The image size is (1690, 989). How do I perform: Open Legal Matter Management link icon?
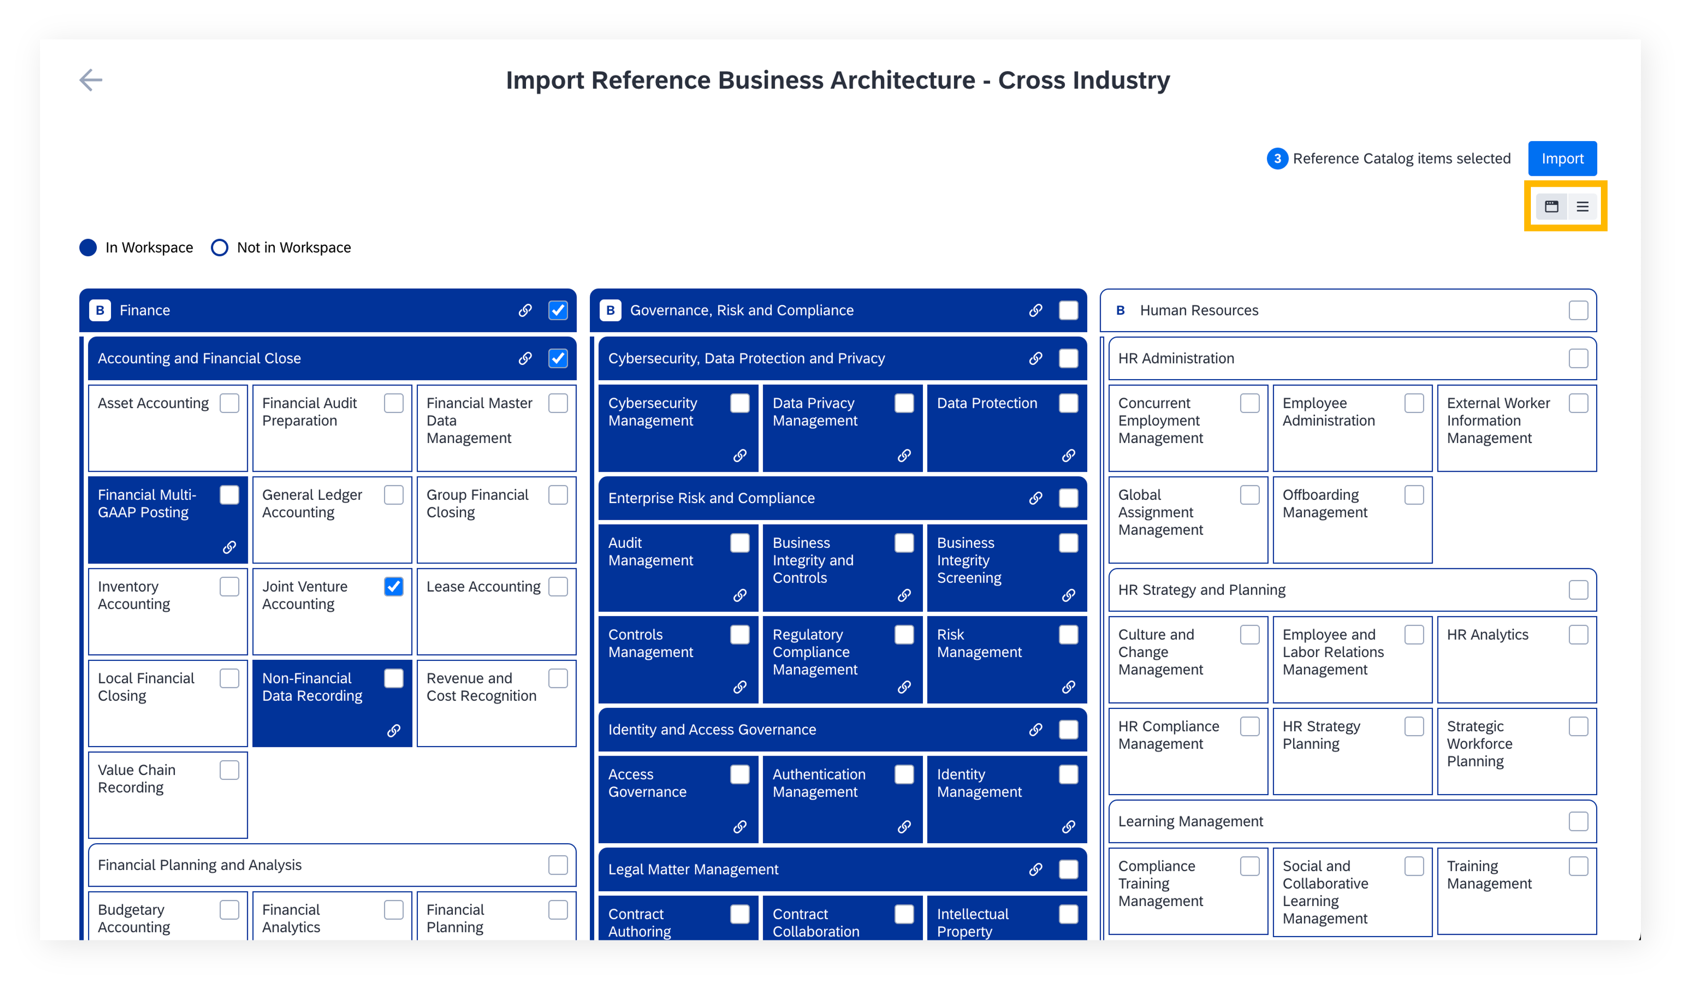click(1035, 869)
